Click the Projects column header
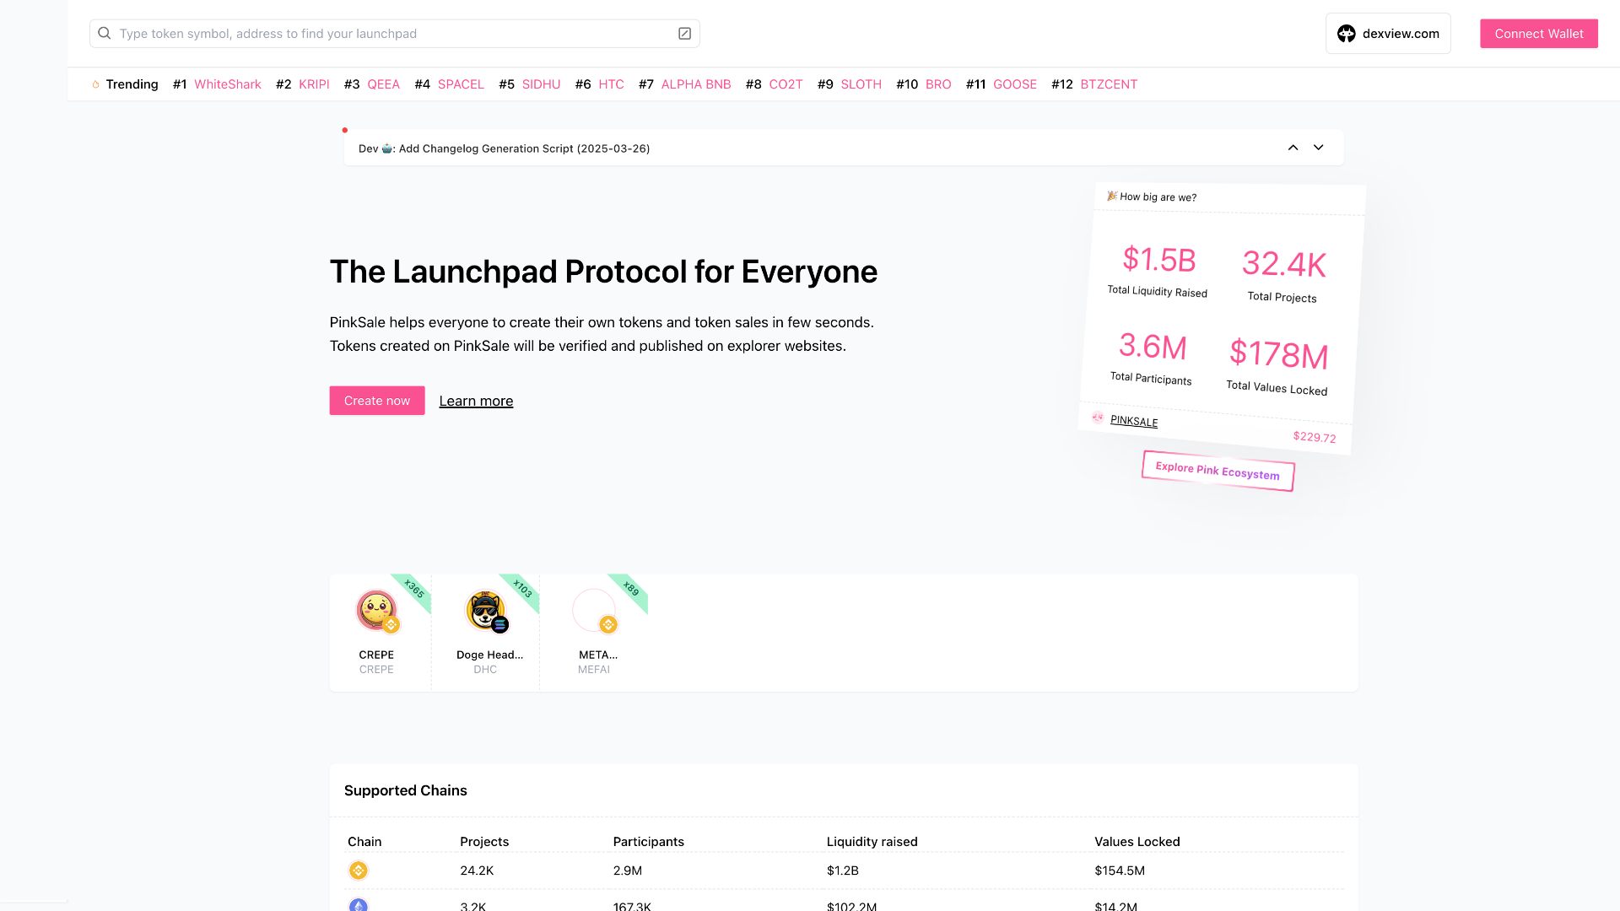1620x911 pixels. coord(484,842)
